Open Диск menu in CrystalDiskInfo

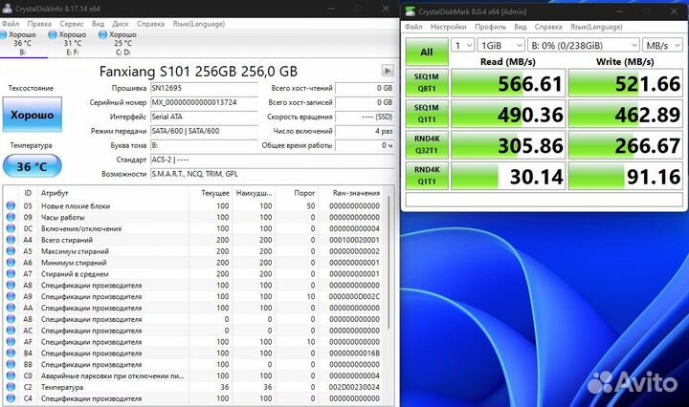click(x=120, y=24)
